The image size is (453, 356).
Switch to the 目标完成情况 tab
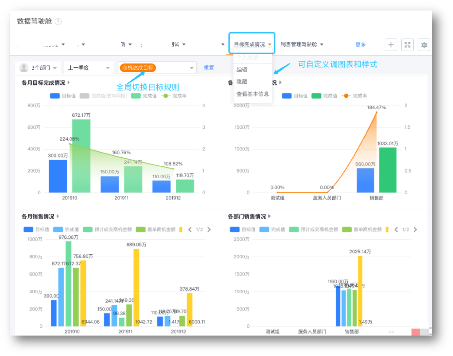tap(249, 44)
